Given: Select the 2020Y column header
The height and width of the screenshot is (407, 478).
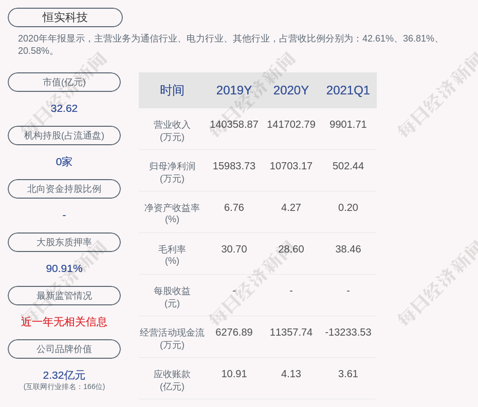Looking at the screenshot, I should pos(291,90).
